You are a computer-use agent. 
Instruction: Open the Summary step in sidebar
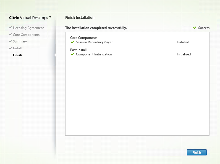20,41
